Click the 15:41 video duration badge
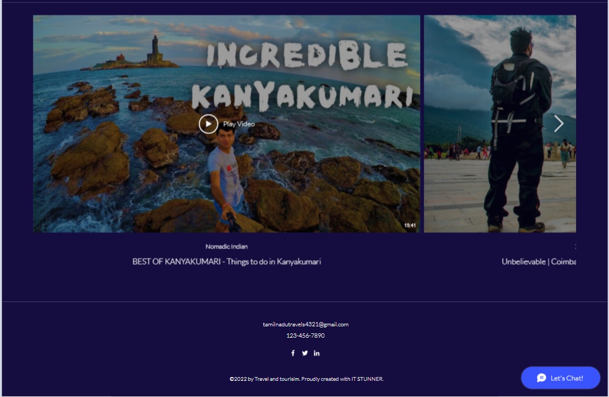This screenshot has height=397, width=609. click(x=410, y=225)
